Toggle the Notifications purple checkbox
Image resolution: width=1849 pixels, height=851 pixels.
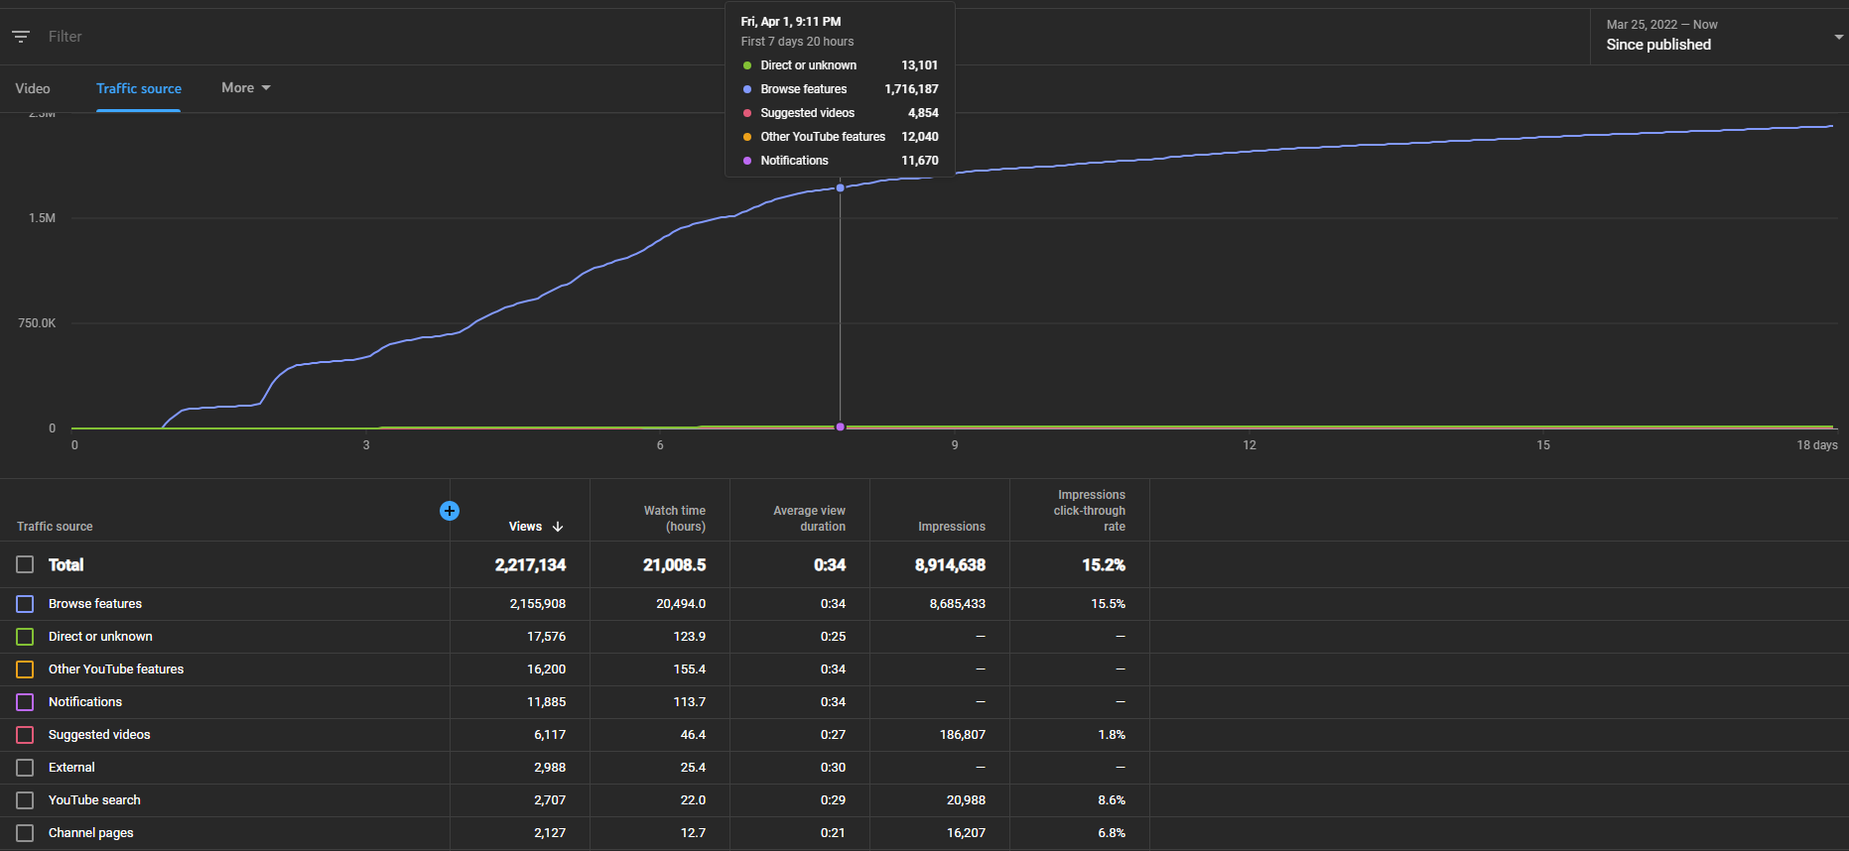pos(25,702)
